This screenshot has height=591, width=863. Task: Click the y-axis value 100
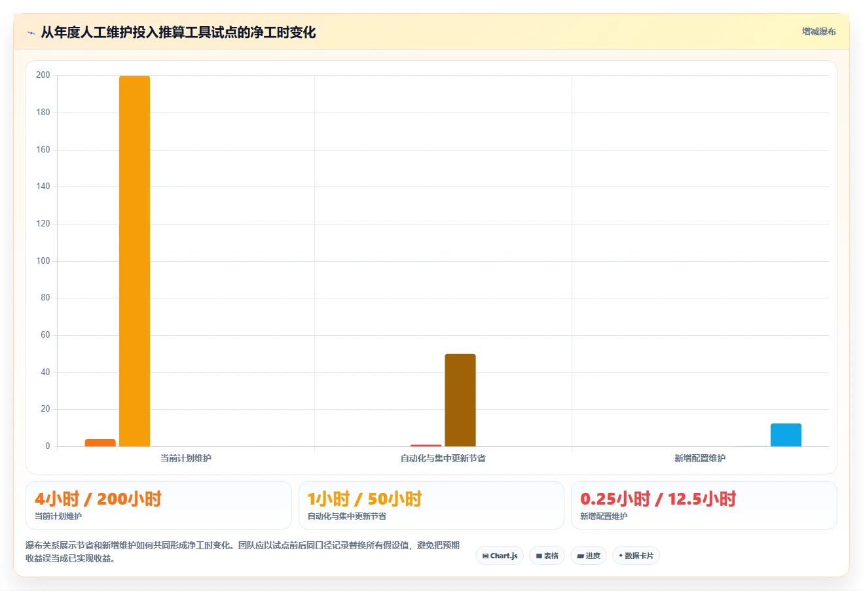coord(43,260)
